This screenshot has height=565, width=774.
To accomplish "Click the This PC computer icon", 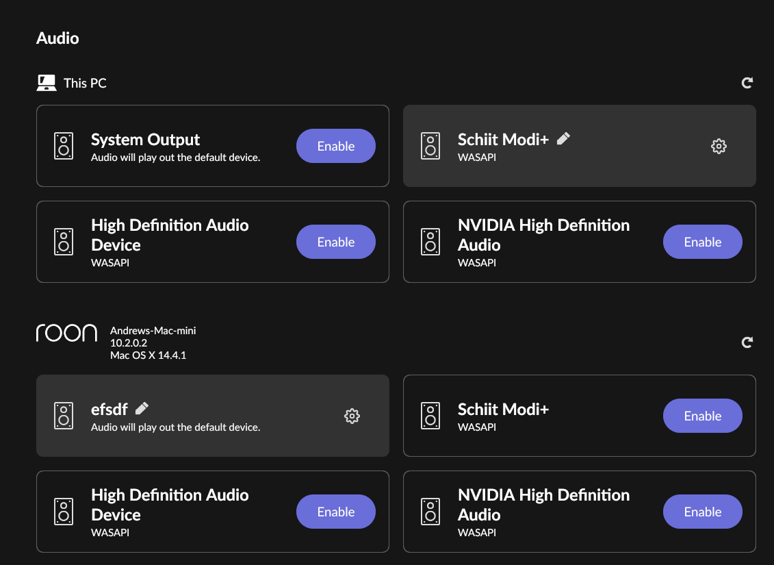I will (47, 82).
